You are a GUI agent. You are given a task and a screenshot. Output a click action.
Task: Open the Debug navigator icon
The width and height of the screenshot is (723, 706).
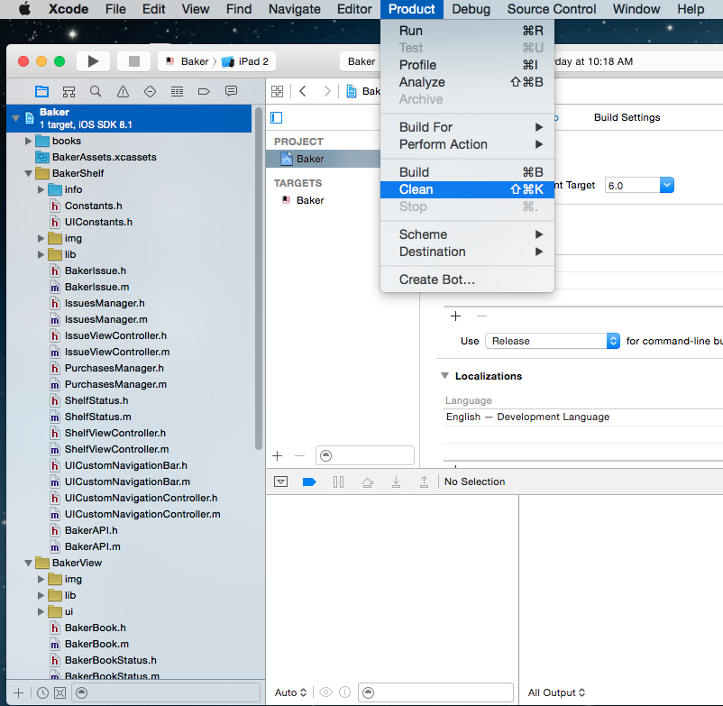177,91
